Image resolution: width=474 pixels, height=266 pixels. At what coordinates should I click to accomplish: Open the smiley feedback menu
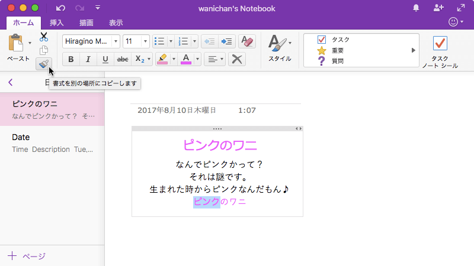456,22
